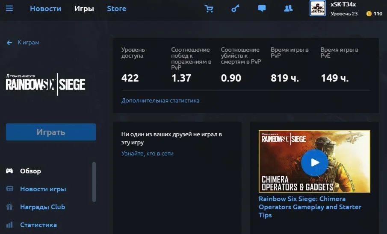
Task: Click the sidebar vertical scrollbar
Action: [94, 182]
